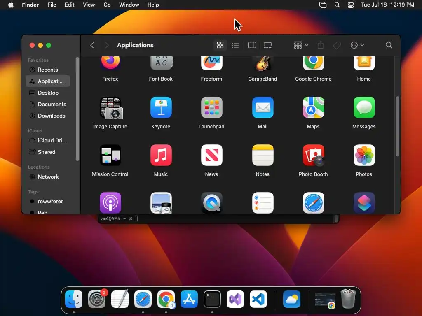422x316 pixels.
Task: Switch to gallery view
Action: point(267,45)
